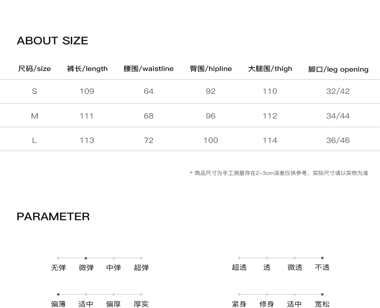The image size is (380, 308).
Task: Click the 裤长/length column header
Action: pyautogui.click(x=87, y=69)
